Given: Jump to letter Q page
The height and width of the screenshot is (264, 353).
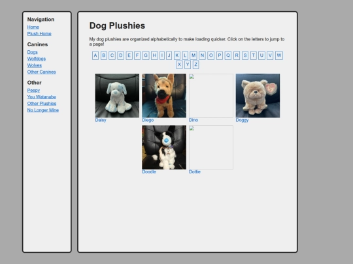Looking at the screenshot, I should (x=228, y=55).
